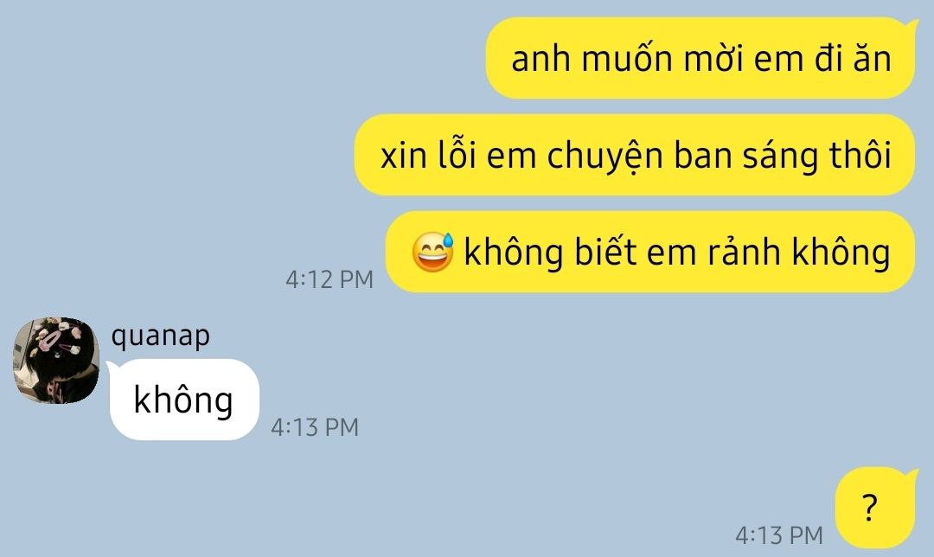
Task: Open quanap's profile picture
Action: 56,361
